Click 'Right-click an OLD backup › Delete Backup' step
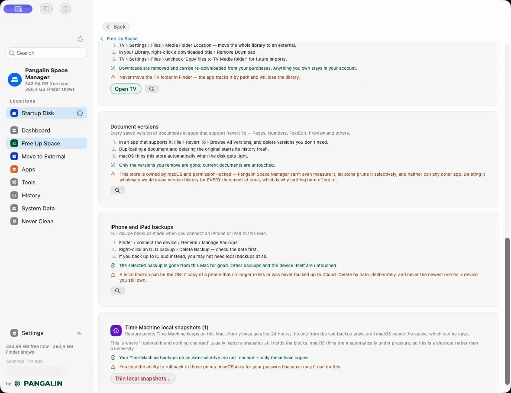The width and height of the screenshot is (511, 393). (188, 250)
